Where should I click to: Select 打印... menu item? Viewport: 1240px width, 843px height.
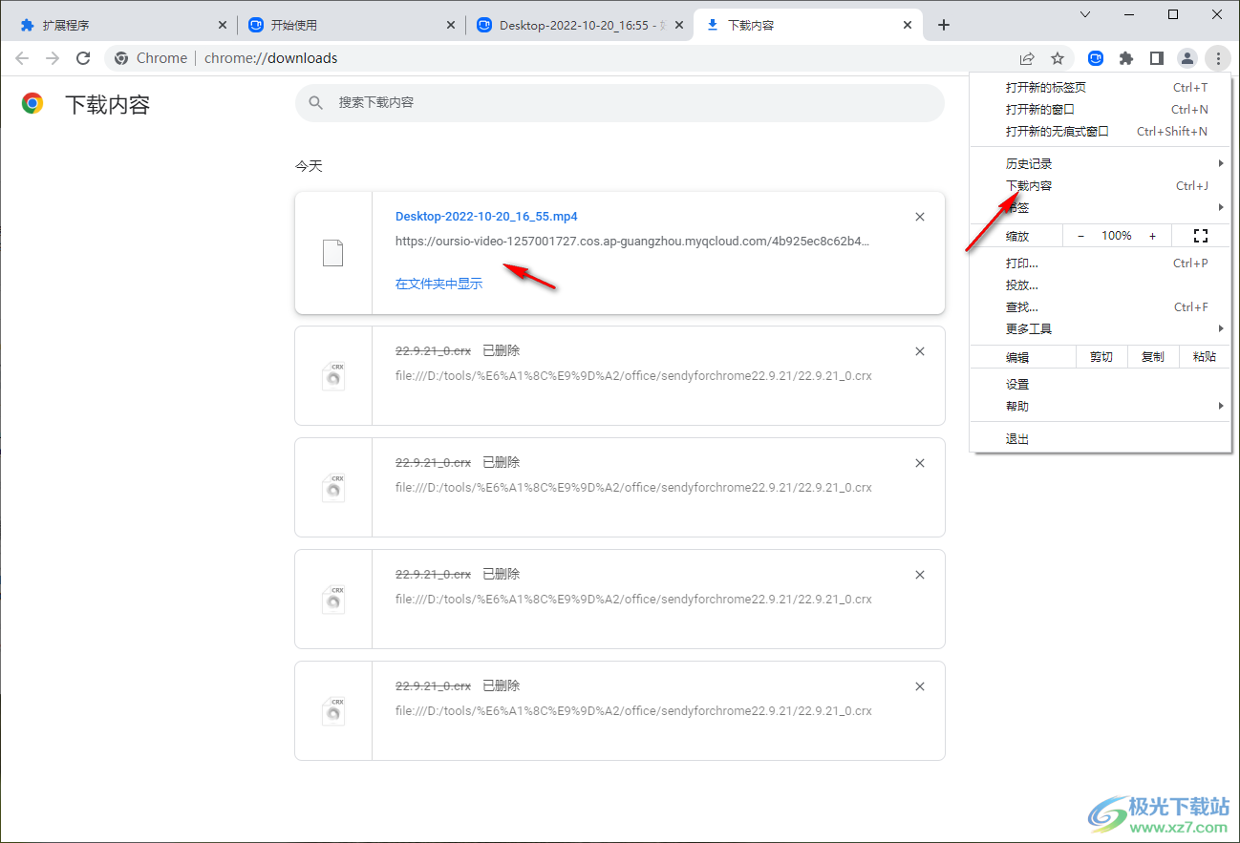(x=1101, y=263)
